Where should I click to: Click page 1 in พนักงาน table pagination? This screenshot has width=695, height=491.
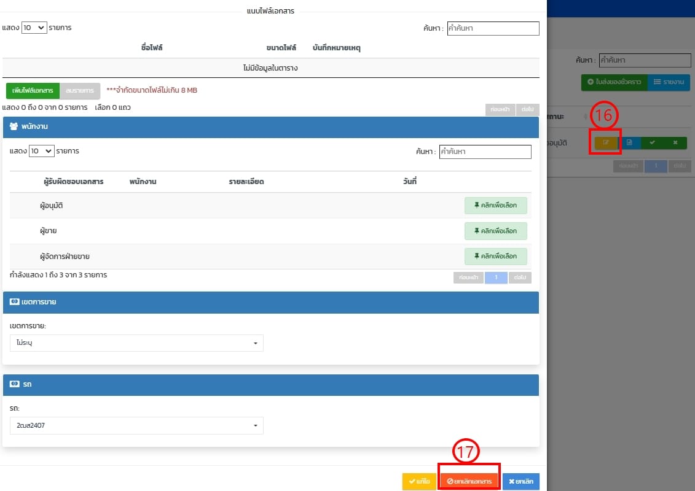tap(496, 277)
